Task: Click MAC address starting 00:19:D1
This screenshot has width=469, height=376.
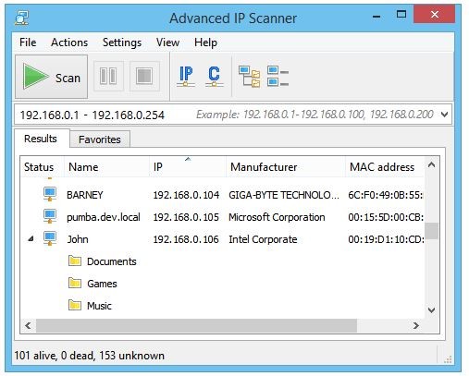Action: pos(386,239)
